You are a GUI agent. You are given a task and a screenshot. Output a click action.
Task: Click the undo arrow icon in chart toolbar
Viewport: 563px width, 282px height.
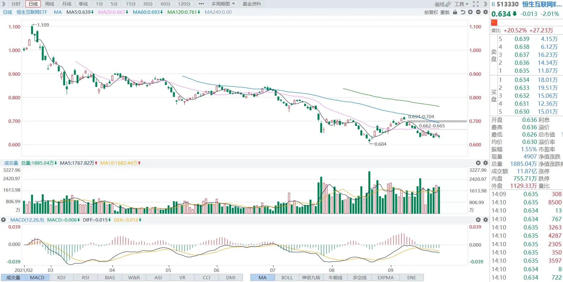463,12
